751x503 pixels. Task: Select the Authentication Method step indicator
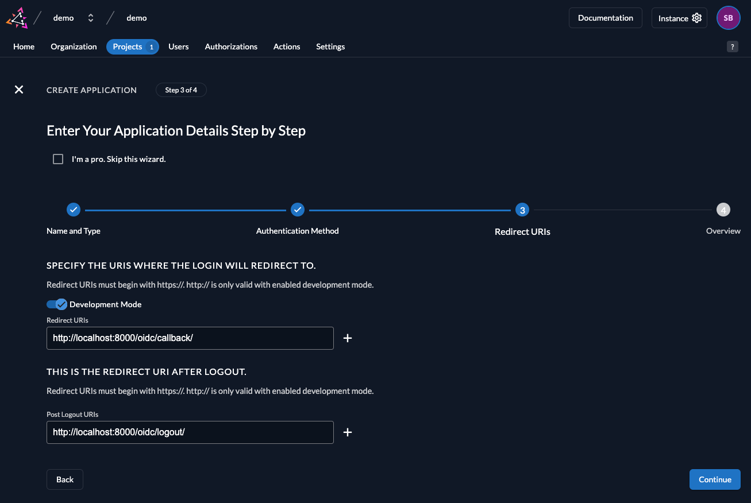tap(298, 210)
